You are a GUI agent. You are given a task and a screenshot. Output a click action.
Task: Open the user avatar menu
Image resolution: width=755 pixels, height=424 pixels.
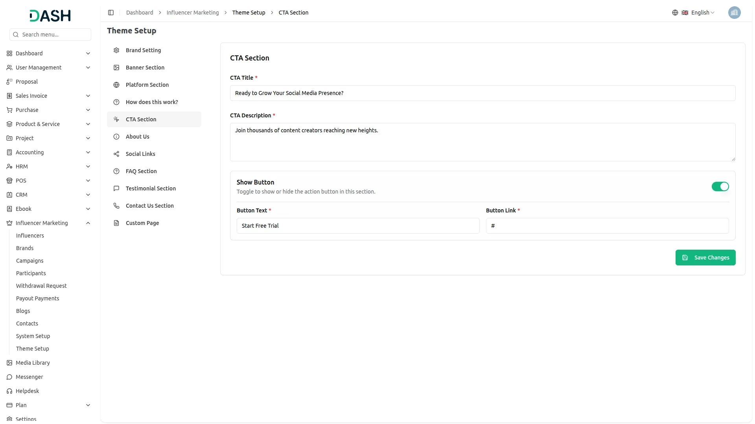click(734, 13)
